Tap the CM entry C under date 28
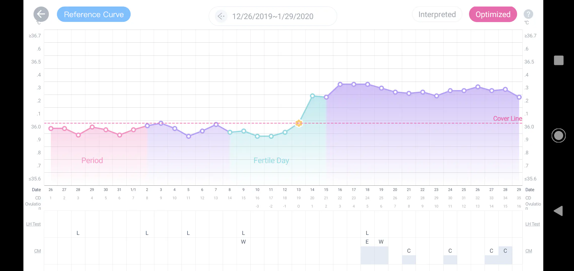Image resolution: width=574 pixels, height=271 pixels. pos(505,251)
